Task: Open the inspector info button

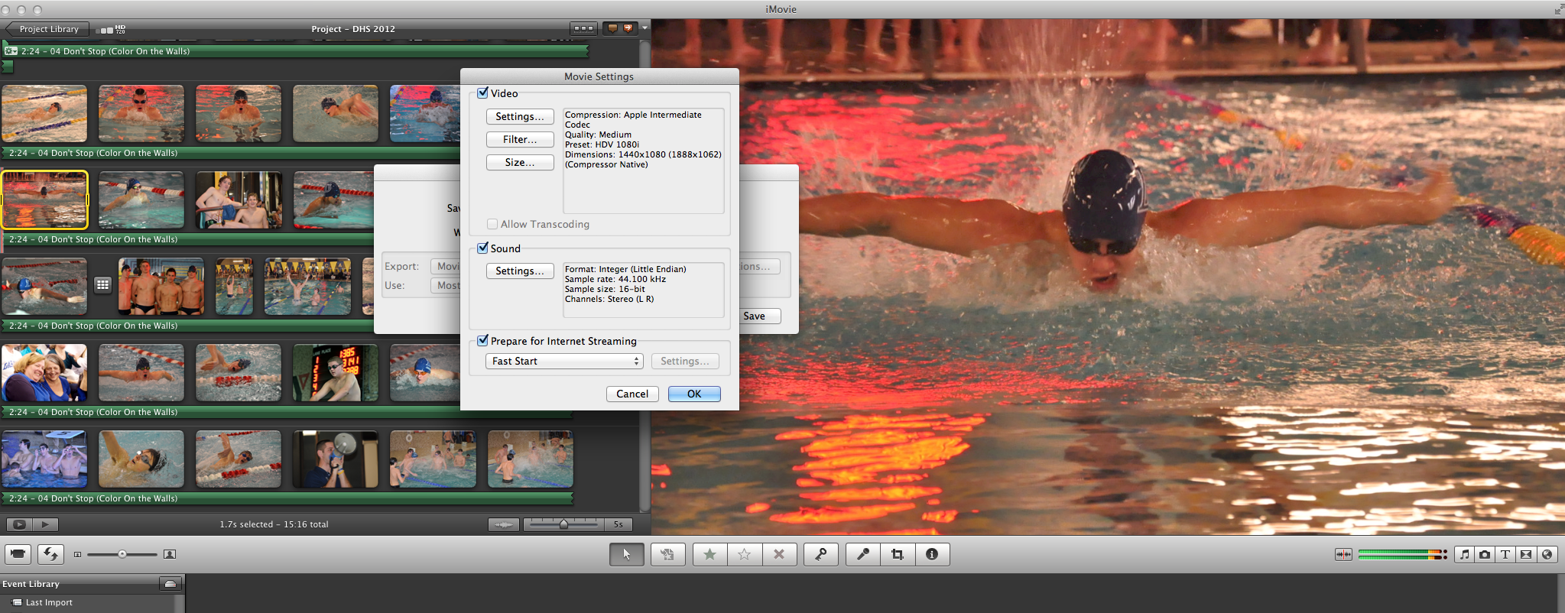Action: point(932,554)
